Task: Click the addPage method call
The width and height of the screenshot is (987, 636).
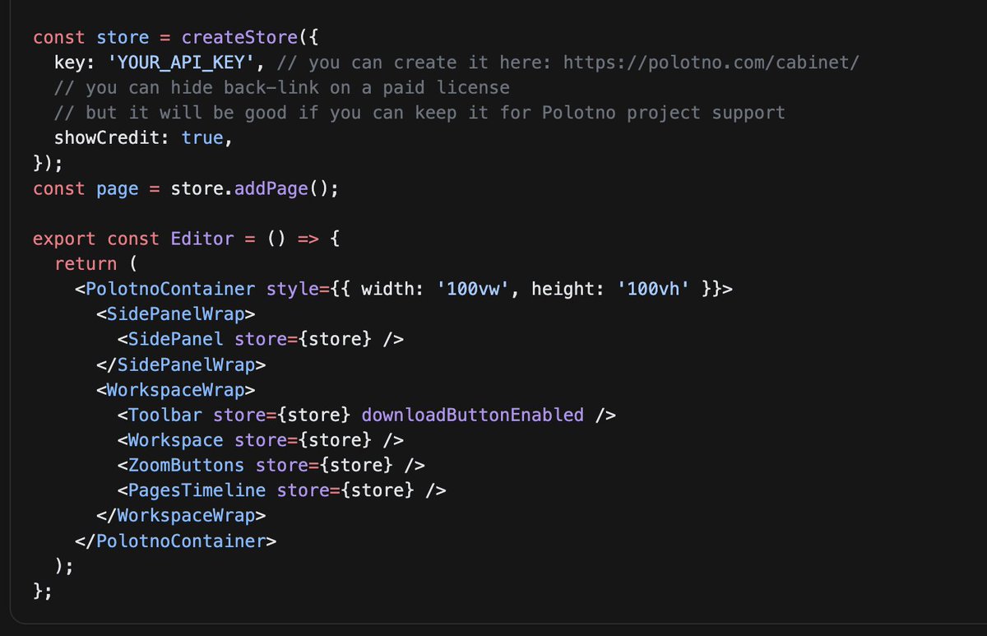Action: (x=271, y=188)
